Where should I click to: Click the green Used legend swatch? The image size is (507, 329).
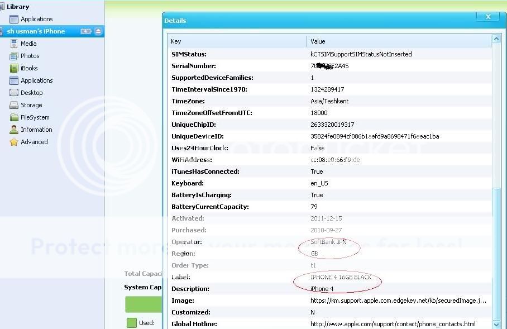click(132, 322)
